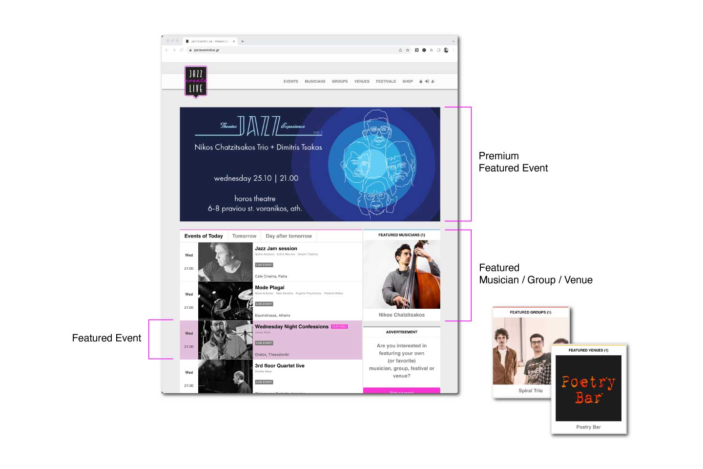Expand the tab search chevron in the tab bar
This screenshot has height=469, width=703.
pos(453,42)
